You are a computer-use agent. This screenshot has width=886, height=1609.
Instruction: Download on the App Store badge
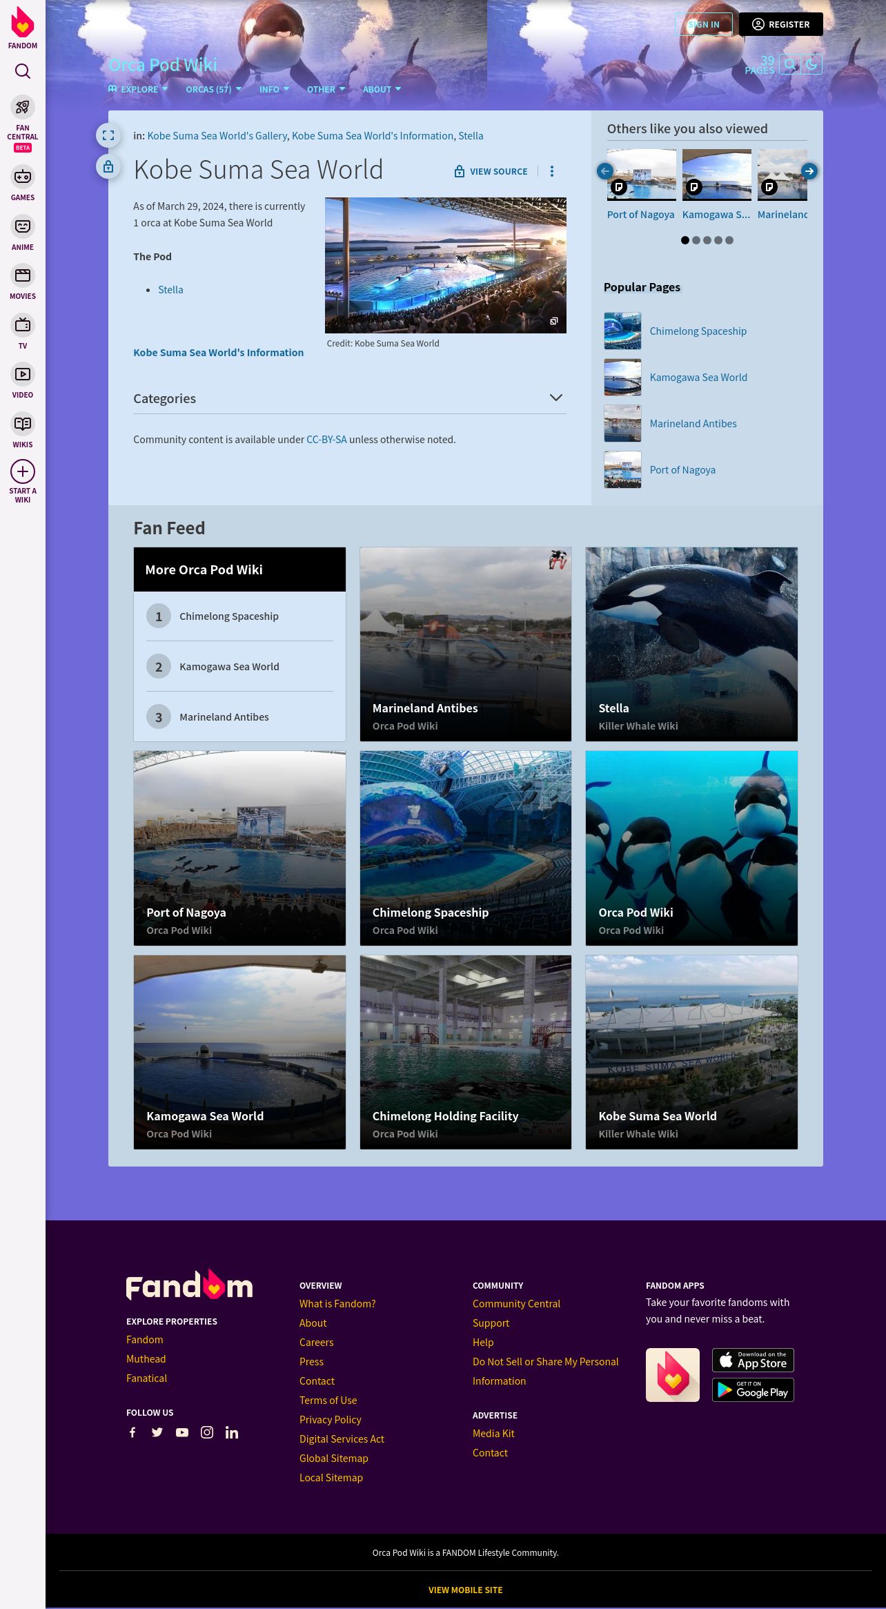coord(753,1360)
